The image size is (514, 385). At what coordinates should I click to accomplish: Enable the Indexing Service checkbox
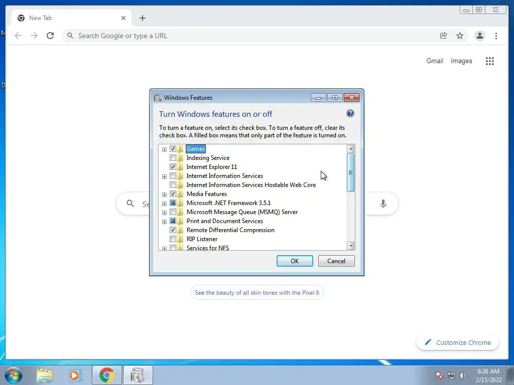[x=173, y=158]
